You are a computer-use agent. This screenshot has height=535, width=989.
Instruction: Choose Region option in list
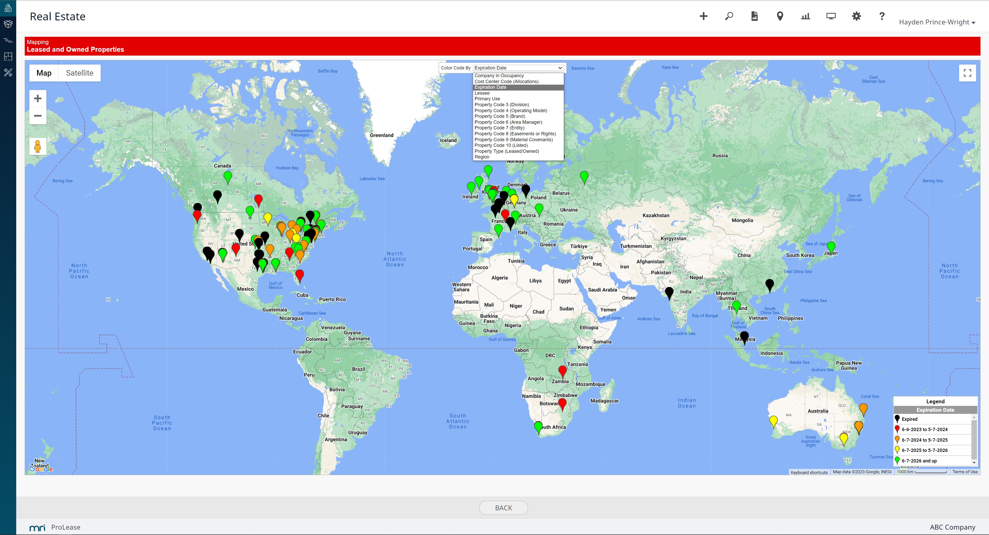[482, 157]
